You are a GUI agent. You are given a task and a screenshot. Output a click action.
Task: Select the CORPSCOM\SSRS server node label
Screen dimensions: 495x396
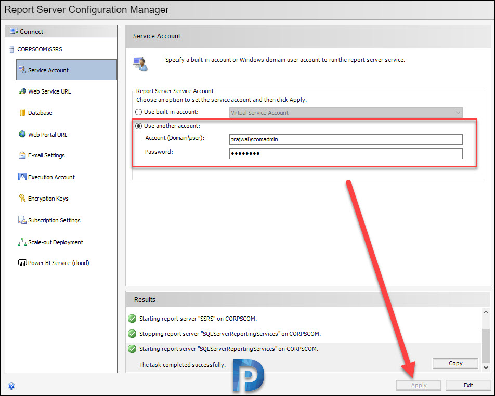coord(40,49)
